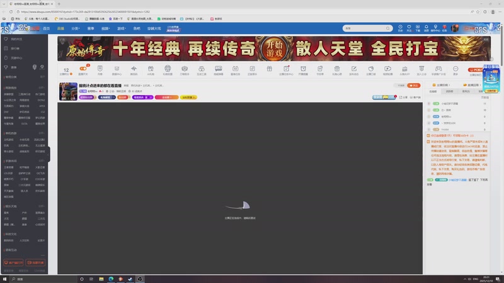The height and width of the screenshot is (283, 504).
Task: Switch to the second chat ranking tab
Action: [449, 91]
